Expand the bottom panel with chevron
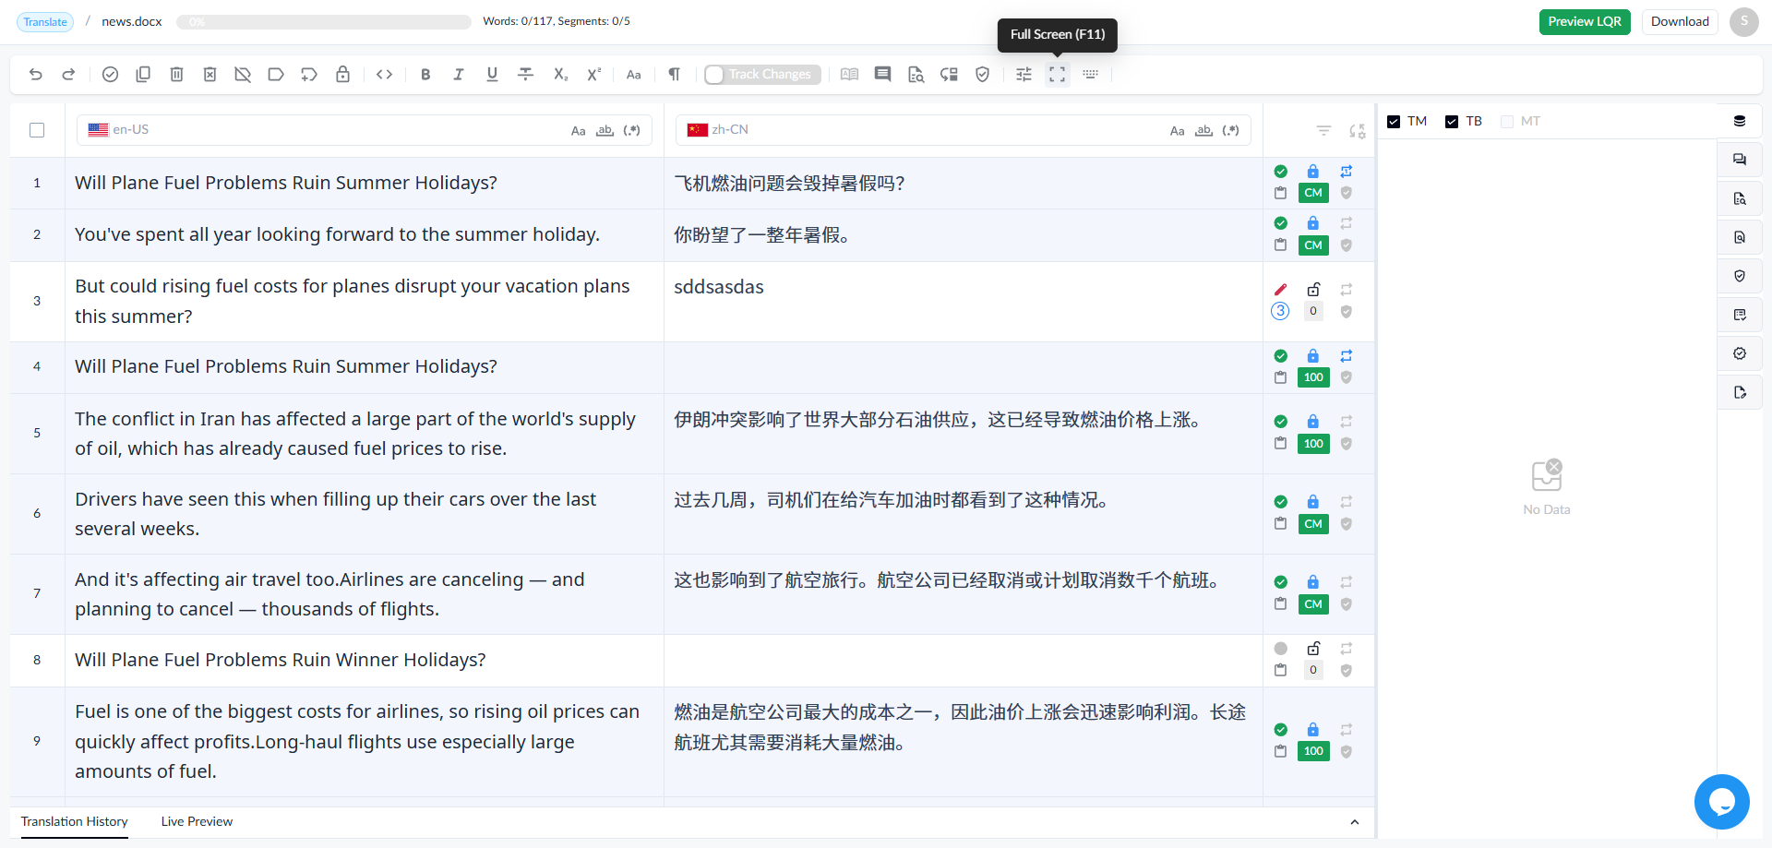This screenshot has height=848, width=1772. [x=1354, y=822]
